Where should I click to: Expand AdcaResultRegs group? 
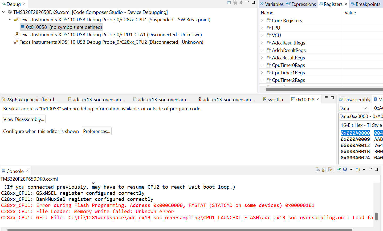click(x=262, y=43)
